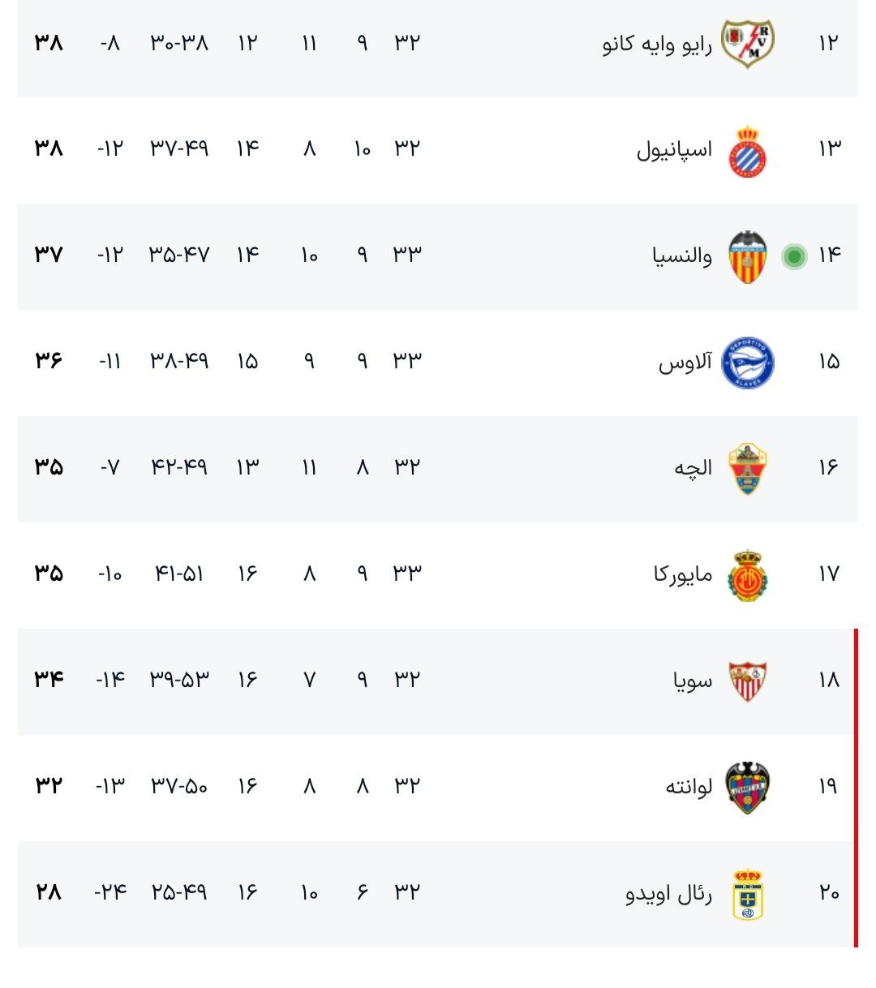Click the Espanyol club crest
The image size is (876, 988).
747,151
